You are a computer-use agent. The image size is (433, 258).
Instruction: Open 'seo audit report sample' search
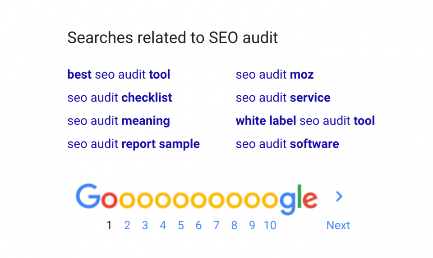tap(134, 144)
